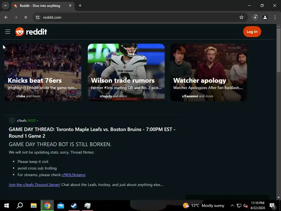Open the weather widget showing 13°C

pyautogui.click(x=203, y=206)
